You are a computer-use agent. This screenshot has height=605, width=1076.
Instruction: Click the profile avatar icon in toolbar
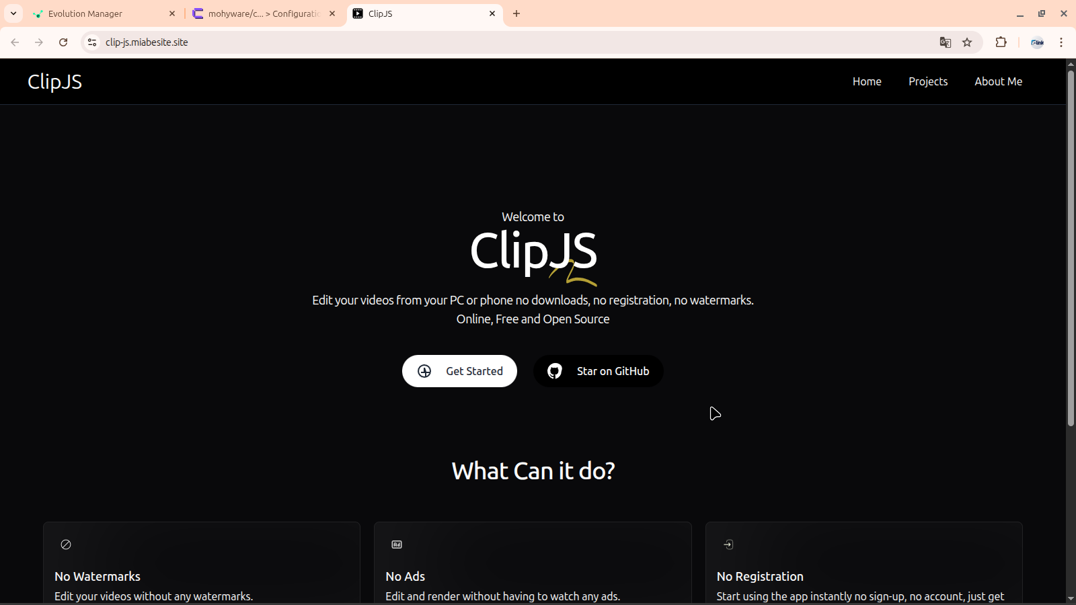point(1037,42)
